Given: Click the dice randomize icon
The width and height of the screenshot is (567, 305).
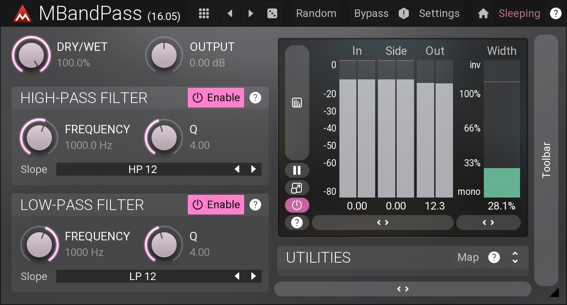Looking at the screenshot, I should click(272, 13).
